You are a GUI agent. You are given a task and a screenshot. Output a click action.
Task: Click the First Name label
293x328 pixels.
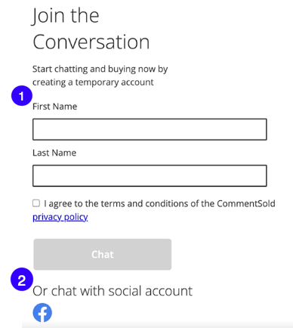pyautogui.click(x=54, y=107)
